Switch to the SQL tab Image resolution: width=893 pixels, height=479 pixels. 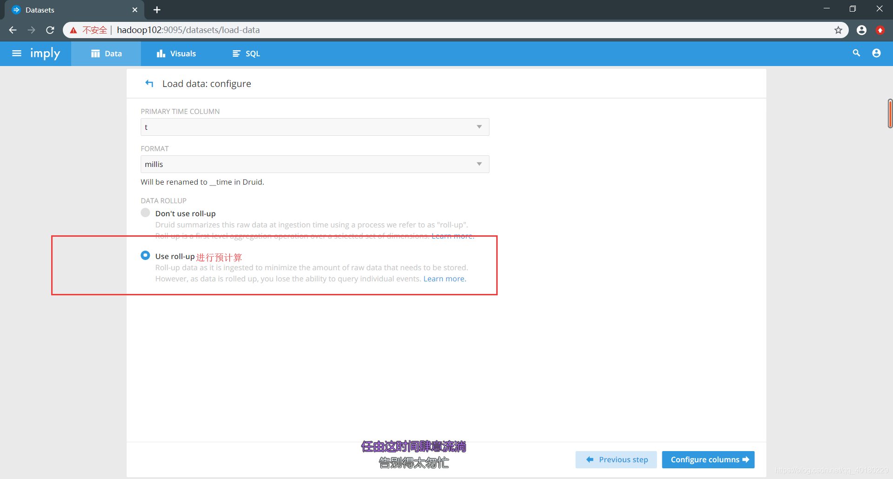pyautogui.click(x=246, y=53)
